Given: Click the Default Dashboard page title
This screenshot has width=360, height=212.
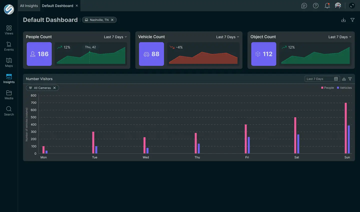Looking at the screenshot, I should pyautogui.click(x=50, y=20).
